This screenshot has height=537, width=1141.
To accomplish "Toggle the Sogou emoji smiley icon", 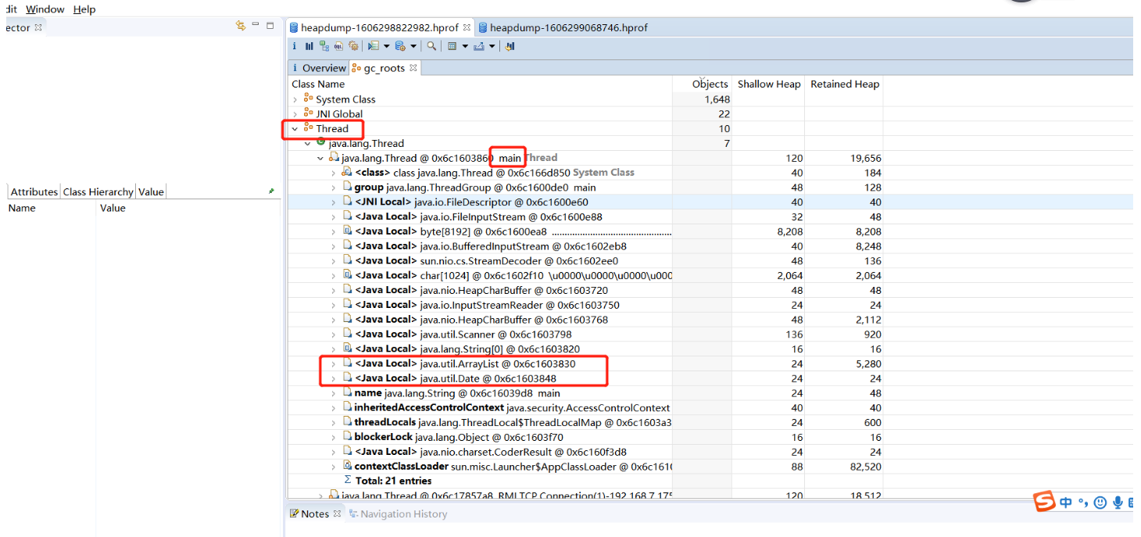I will coord(1100,503).
